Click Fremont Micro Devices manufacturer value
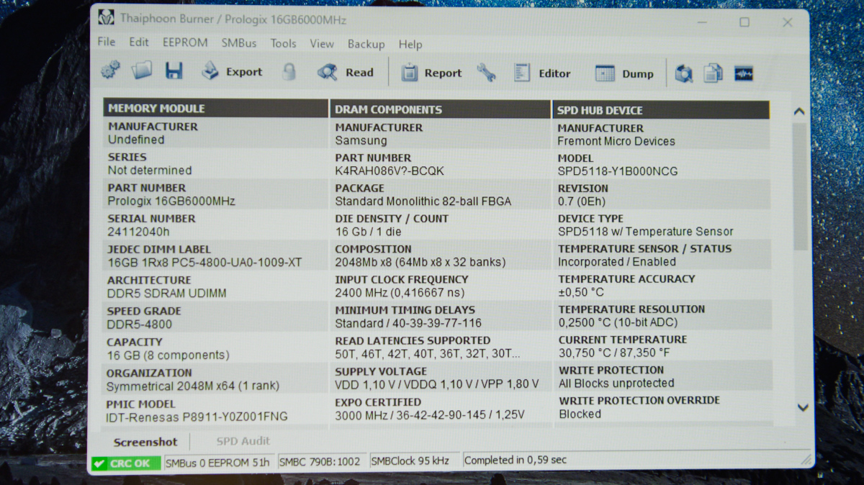 [616, 141]
